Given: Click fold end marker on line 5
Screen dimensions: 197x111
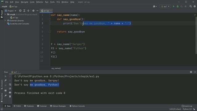Looking at the screenshot, I should (50, 32).
